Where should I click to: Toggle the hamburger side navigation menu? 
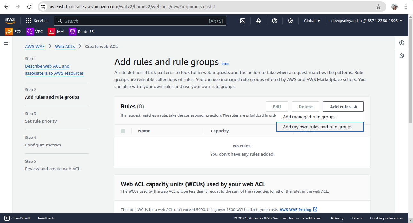point(6,43)
